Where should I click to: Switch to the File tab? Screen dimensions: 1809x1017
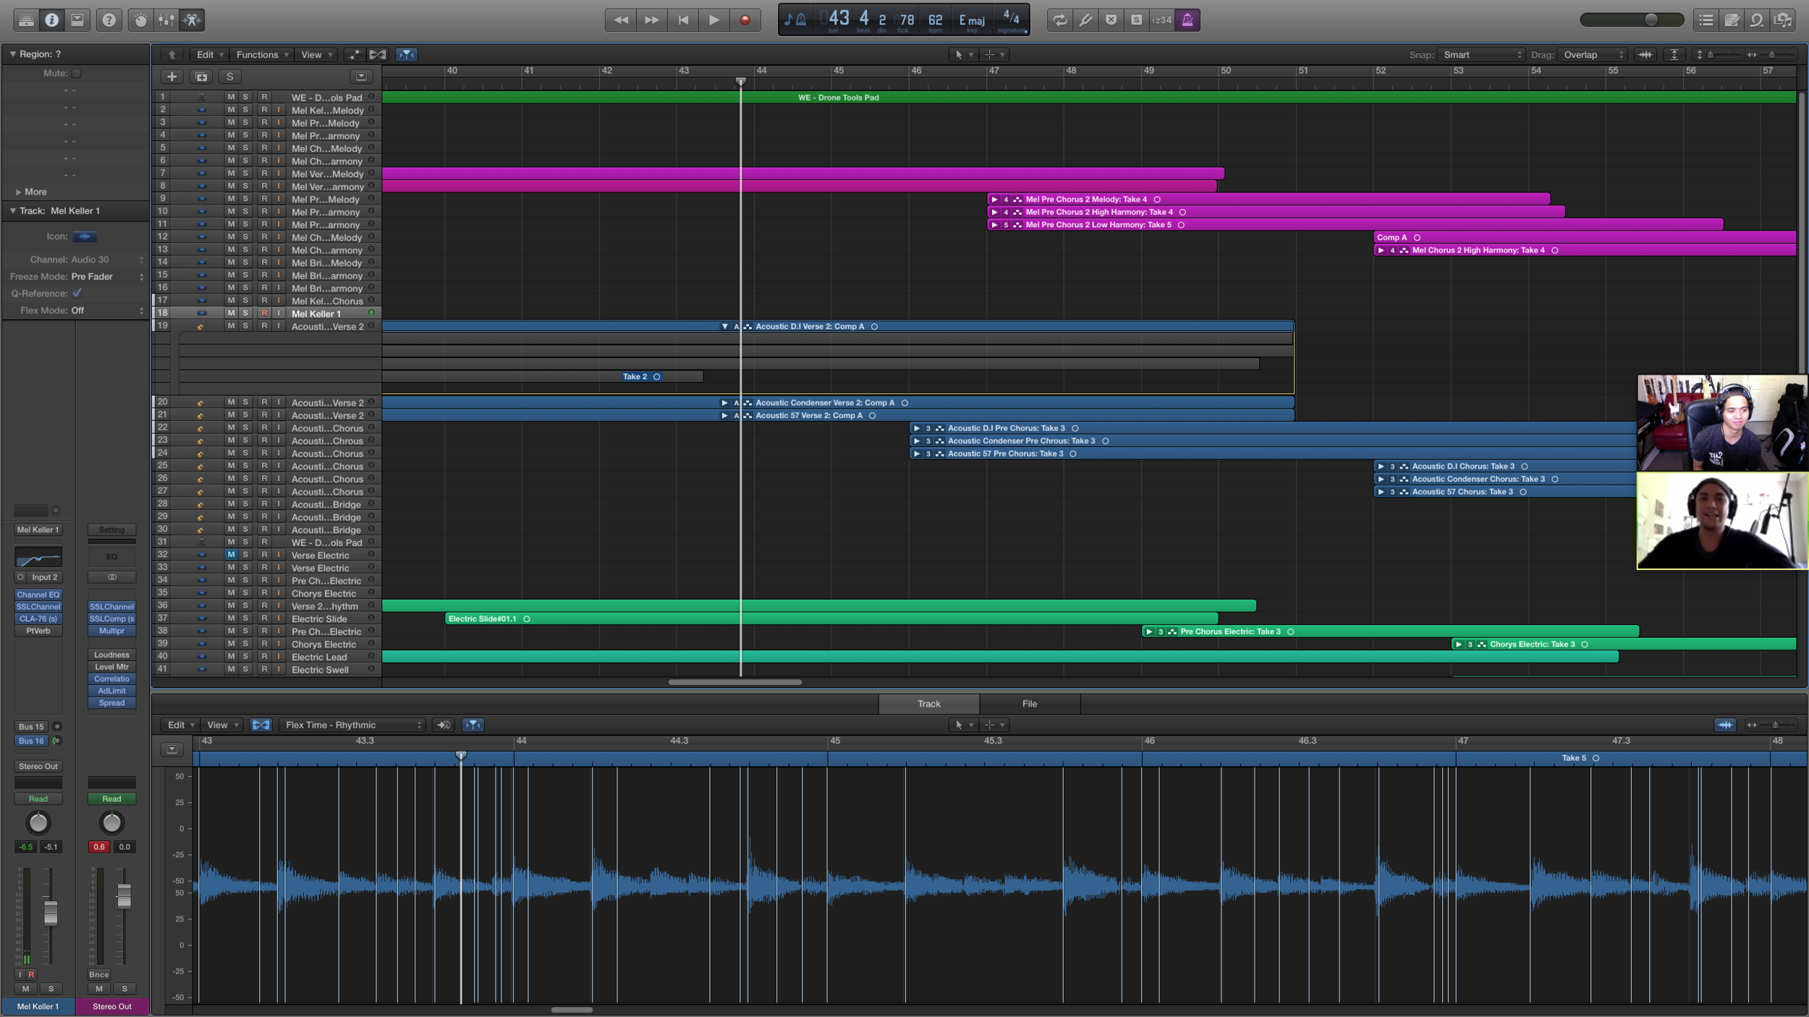(x=1029, y=703)
